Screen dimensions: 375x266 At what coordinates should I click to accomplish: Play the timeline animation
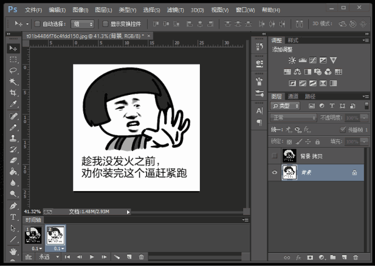[x=92, y=257]
